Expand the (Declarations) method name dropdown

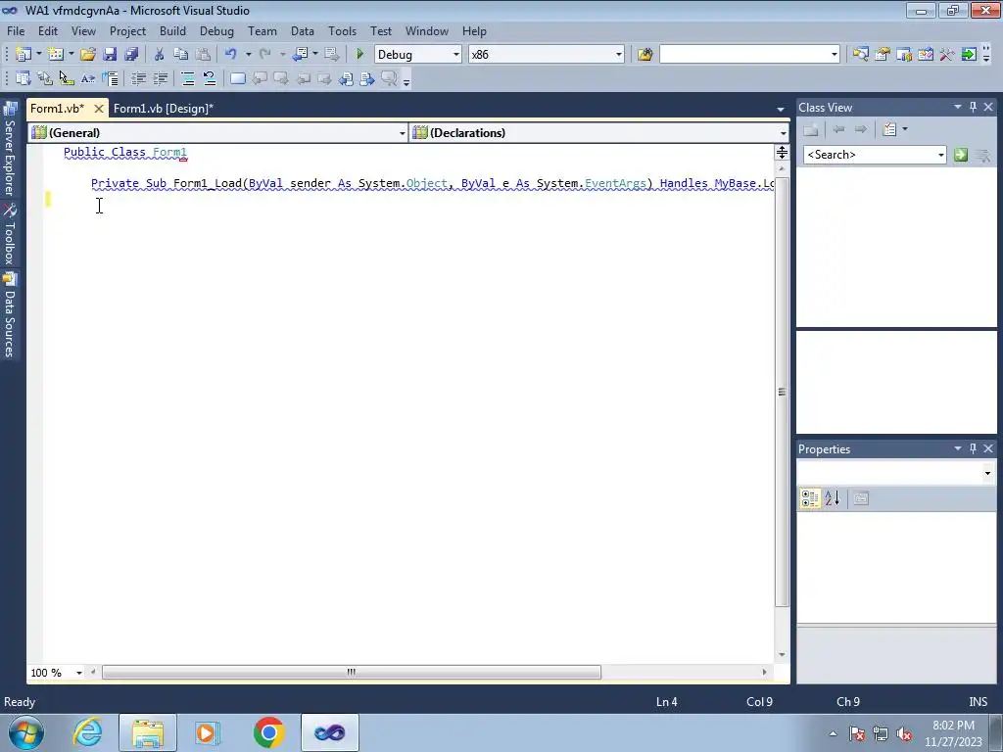click(x=783, y=133)
